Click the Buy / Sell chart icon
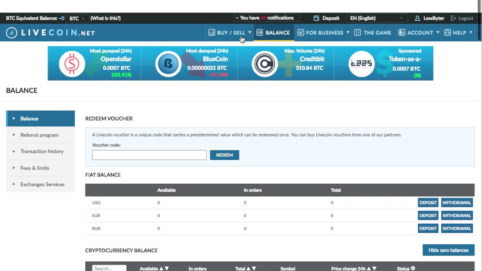The width and height of the screenshot is (482, 271). (212, 32)
